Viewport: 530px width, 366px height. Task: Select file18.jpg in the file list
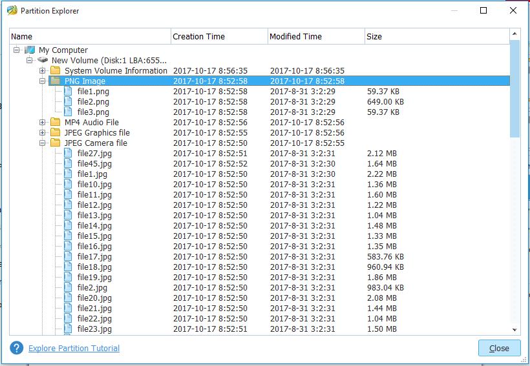(x=94, y=267)
